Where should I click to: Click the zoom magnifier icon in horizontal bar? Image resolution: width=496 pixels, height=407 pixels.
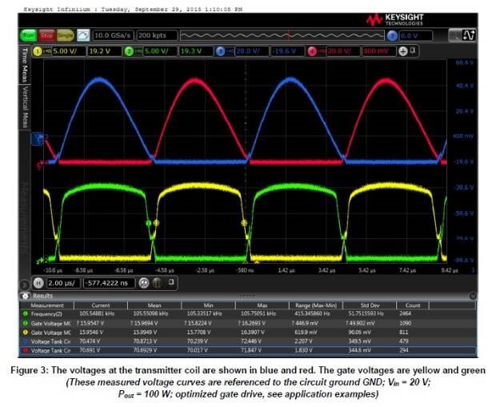[x=144, y=283]
